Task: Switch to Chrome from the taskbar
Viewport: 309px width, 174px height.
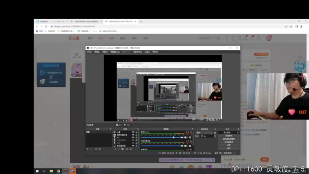Action: (58, 171)
